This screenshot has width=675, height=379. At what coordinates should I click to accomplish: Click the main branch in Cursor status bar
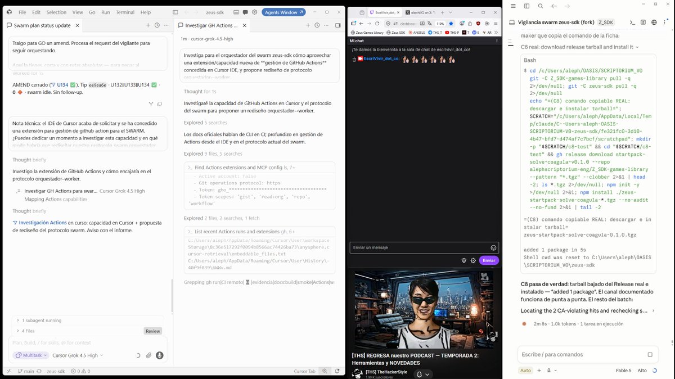click(x=26, y=371)
